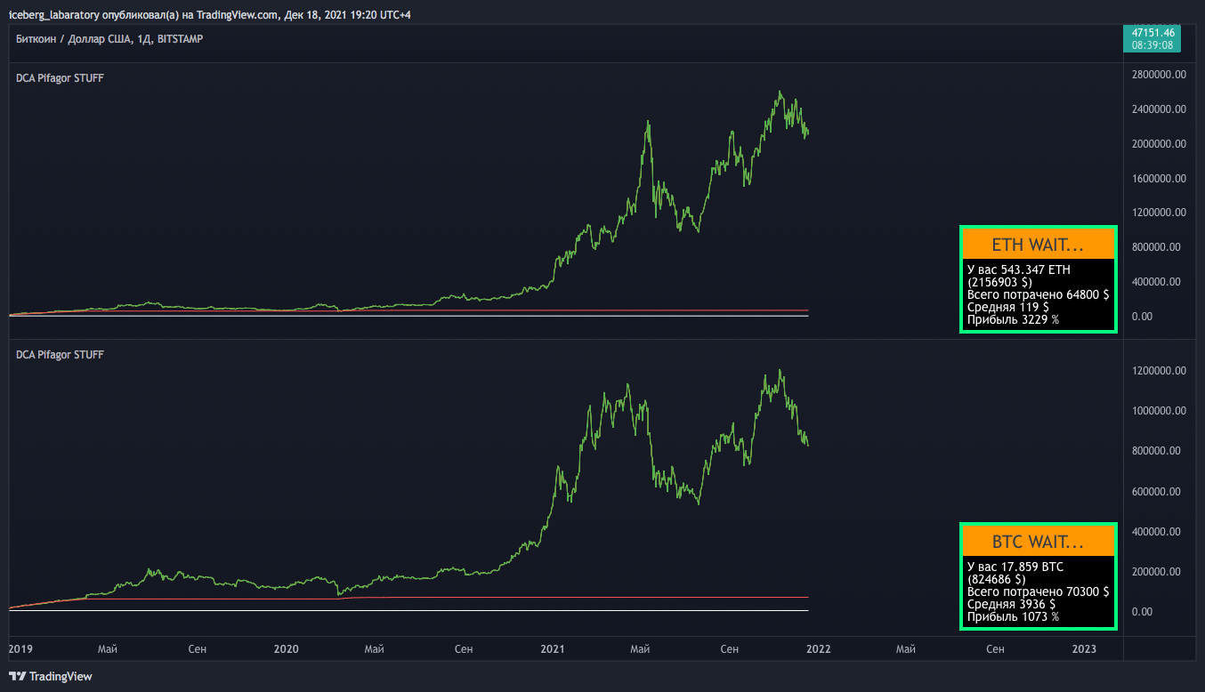Click the 2000000.00 price axis label

1158,144
